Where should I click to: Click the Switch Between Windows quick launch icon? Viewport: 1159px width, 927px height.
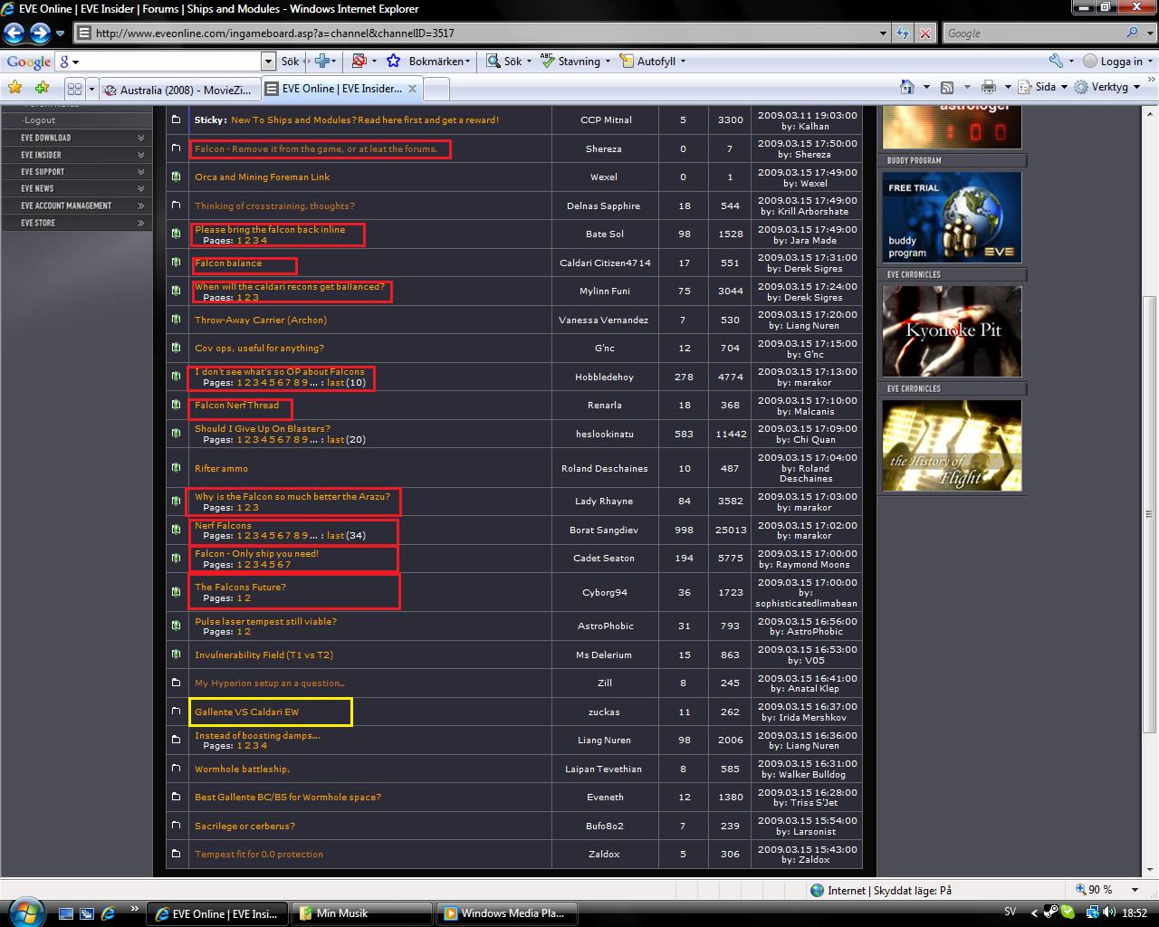(86, 913)
